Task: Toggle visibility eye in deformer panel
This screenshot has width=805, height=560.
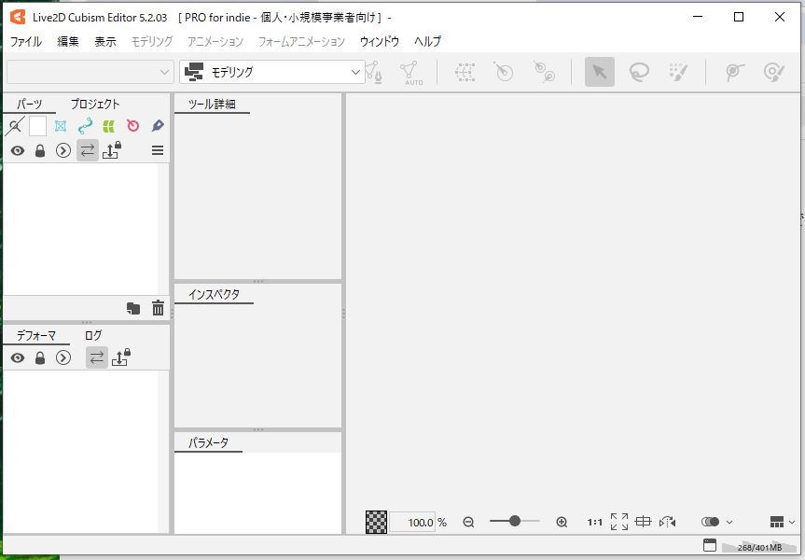Action: [18, 357]
